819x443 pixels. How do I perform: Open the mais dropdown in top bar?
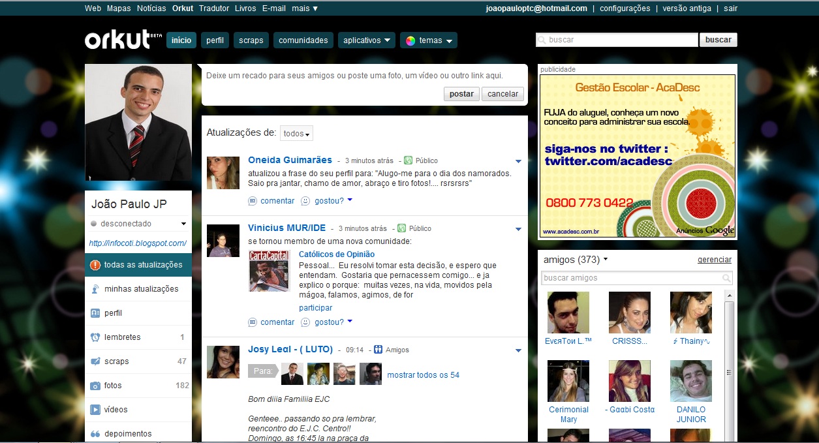(x=305, y=8)
